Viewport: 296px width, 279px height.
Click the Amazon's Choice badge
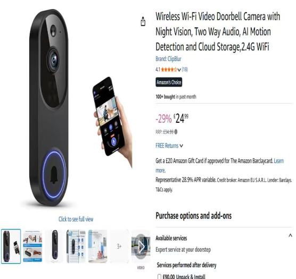(x=169, y=82)
